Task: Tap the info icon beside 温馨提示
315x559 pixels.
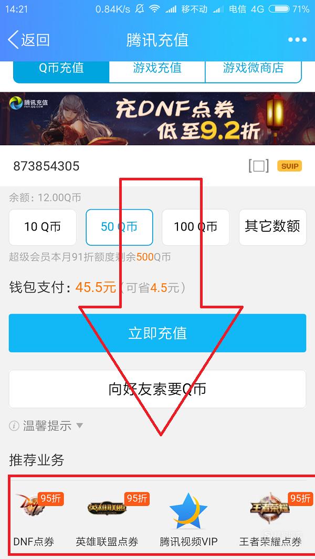Action: pos(14,426)
